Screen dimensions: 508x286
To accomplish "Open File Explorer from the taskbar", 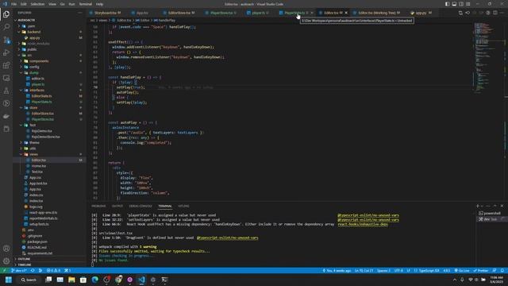I will (x=71, y=280).
